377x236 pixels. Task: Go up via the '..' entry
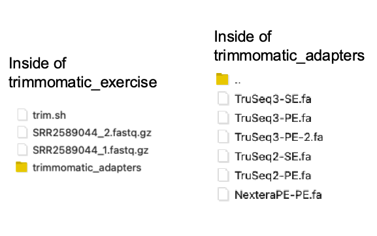238,83
